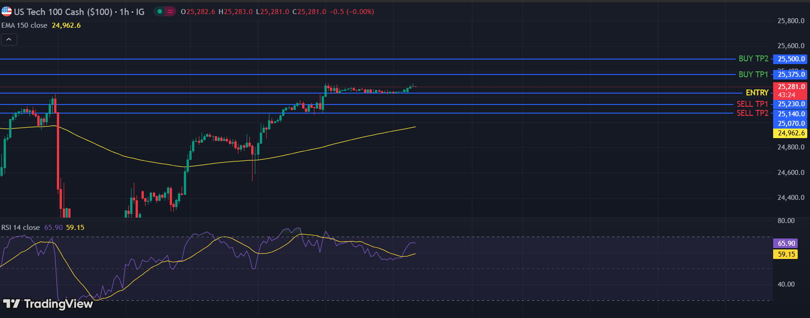Select the EMA 150 close indicator legend
The height and width of the screenshot is (318, 810).
(x=25, y=25)
